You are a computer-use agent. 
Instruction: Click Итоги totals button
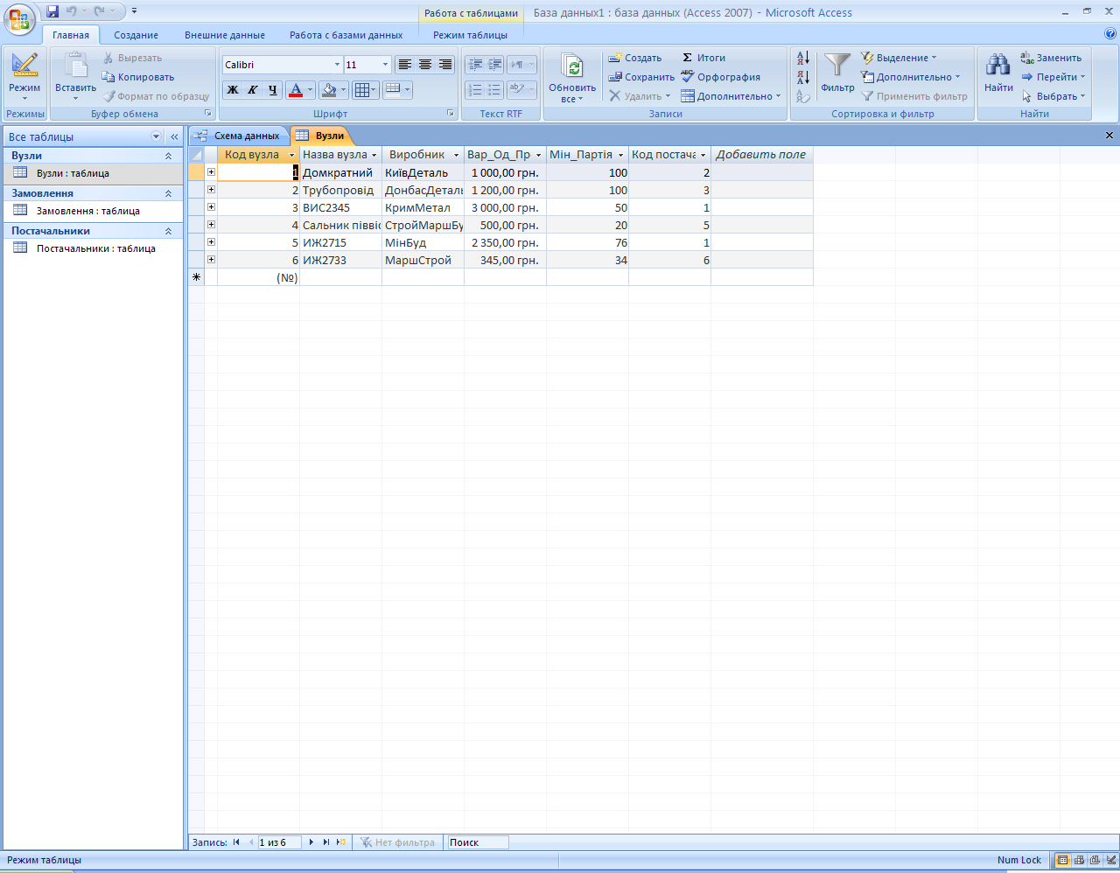pyautogui.click(x=703, y=58)
